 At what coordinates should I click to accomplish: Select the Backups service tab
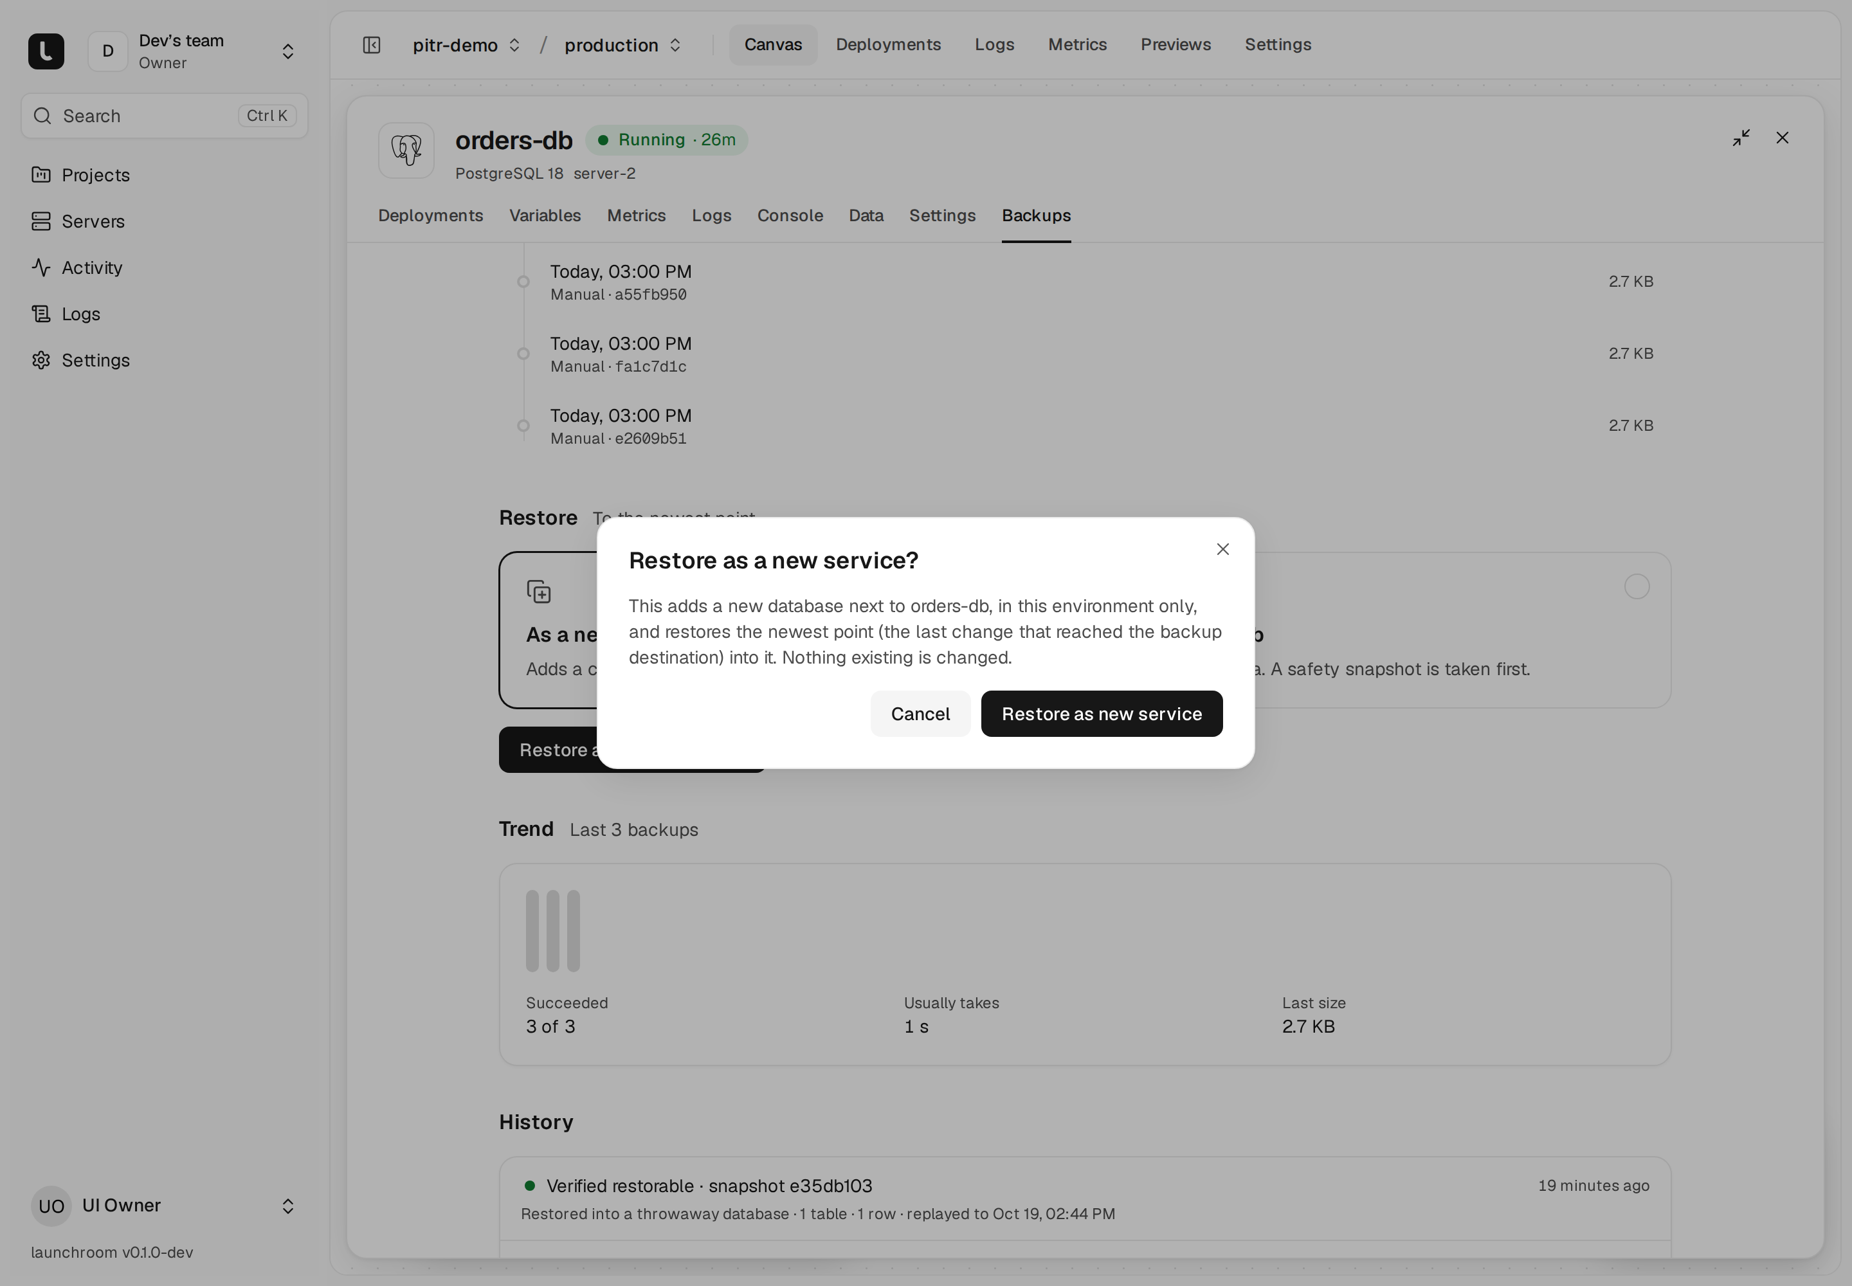tap(1037, 216)
